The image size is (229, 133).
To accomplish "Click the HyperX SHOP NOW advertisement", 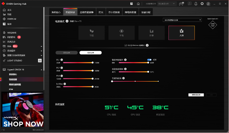I will [23, 110].
